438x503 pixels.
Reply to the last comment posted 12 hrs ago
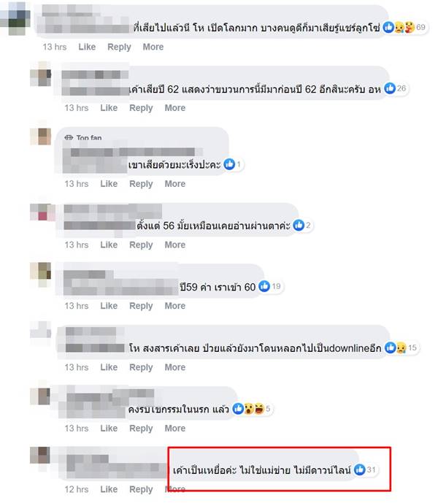[x=141, y=489]
